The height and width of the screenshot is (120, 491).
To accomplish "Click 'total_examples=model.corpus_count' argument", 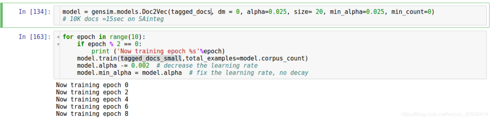I will (245, 59).
